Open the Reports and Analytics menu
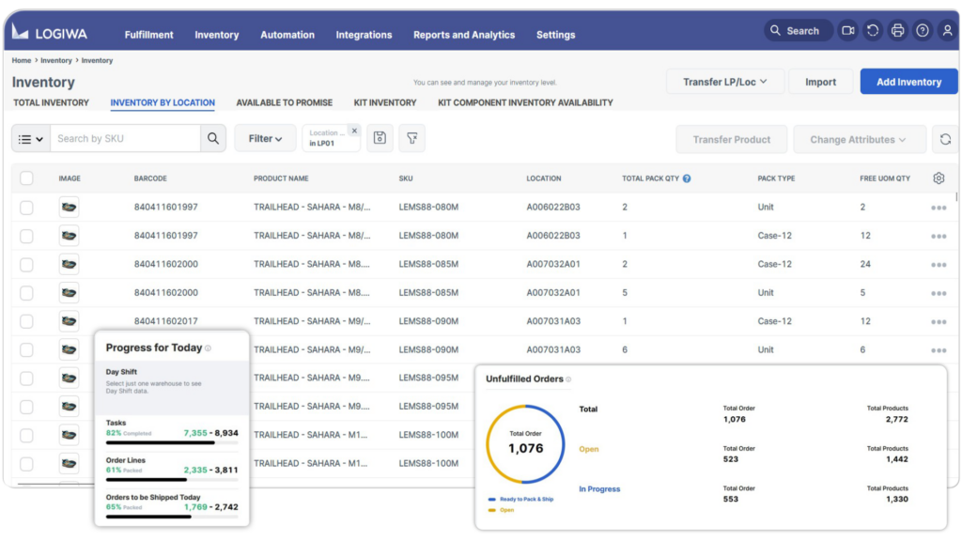This screenshot has width=962, height=541. coord(464,35)
